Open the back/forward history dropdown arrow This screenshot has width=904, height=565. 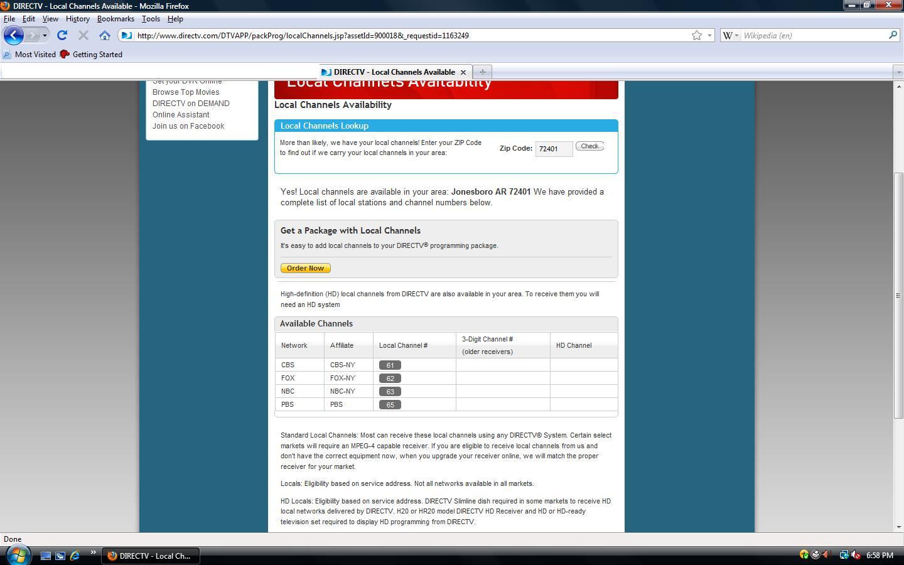coord(45,36)
